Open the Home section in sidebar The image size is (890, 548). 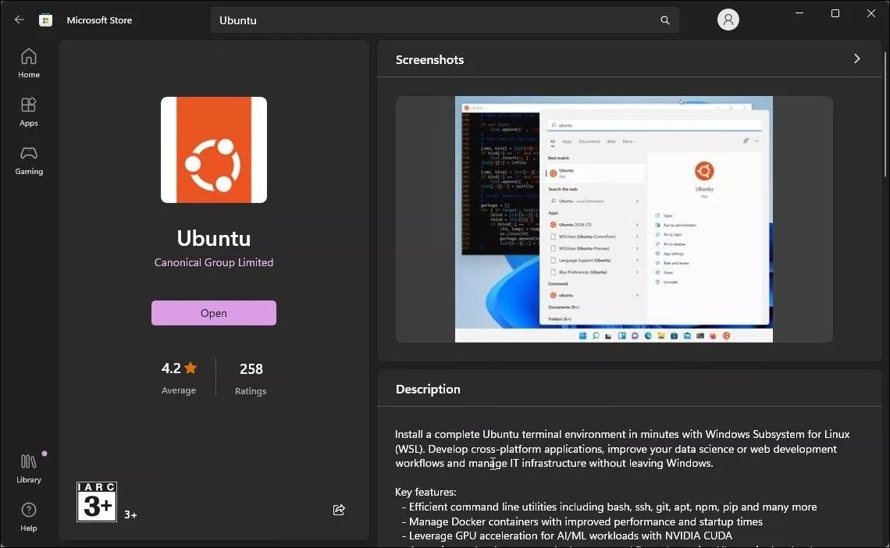[x=29, y=63]
